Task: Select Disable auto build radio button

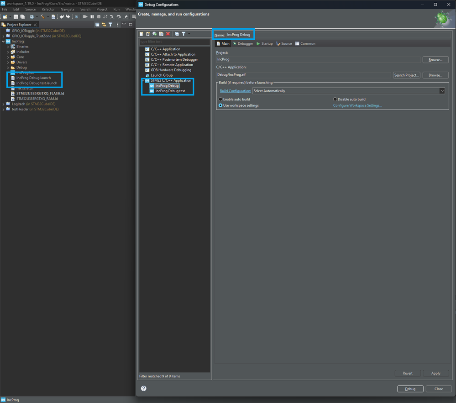Action: [335, 99]
